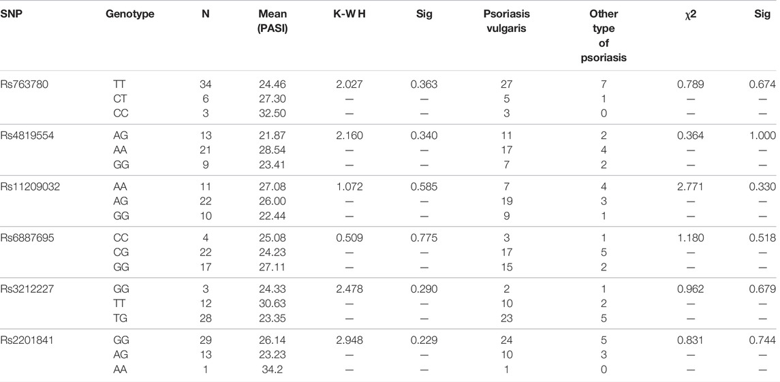Click the SNP column header
This screenshot has height=382, width=780.
10,14
